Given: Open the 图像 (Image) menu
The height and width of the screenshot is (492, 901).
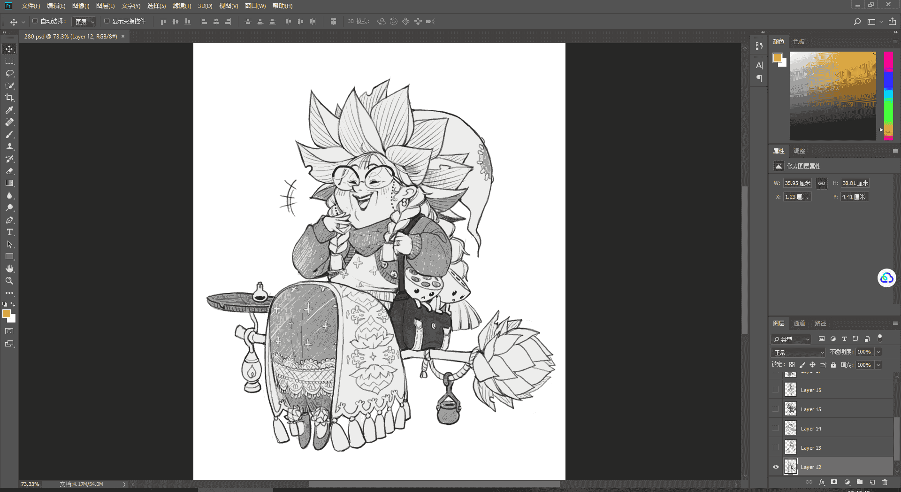Looking at the screenshot, I should pos(81,6).
